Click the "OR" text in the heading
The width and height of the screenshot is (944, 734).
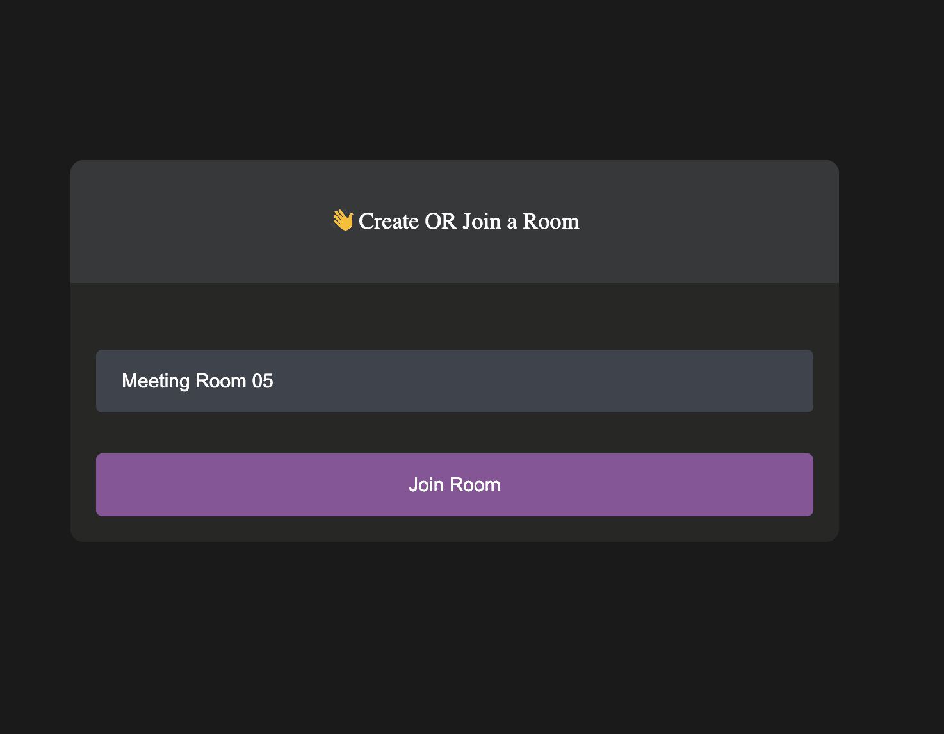(x=441, y=221)
